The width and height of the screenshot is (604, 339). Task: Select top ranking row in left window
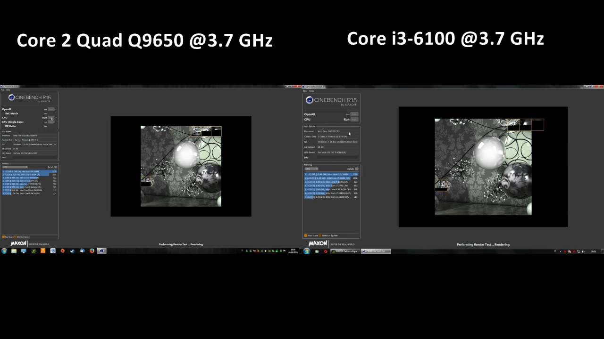point(29,171)
